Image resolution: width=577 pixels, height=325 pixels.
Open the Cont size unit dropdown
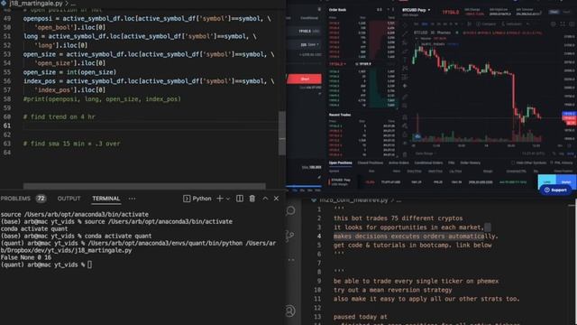point(312,44)
